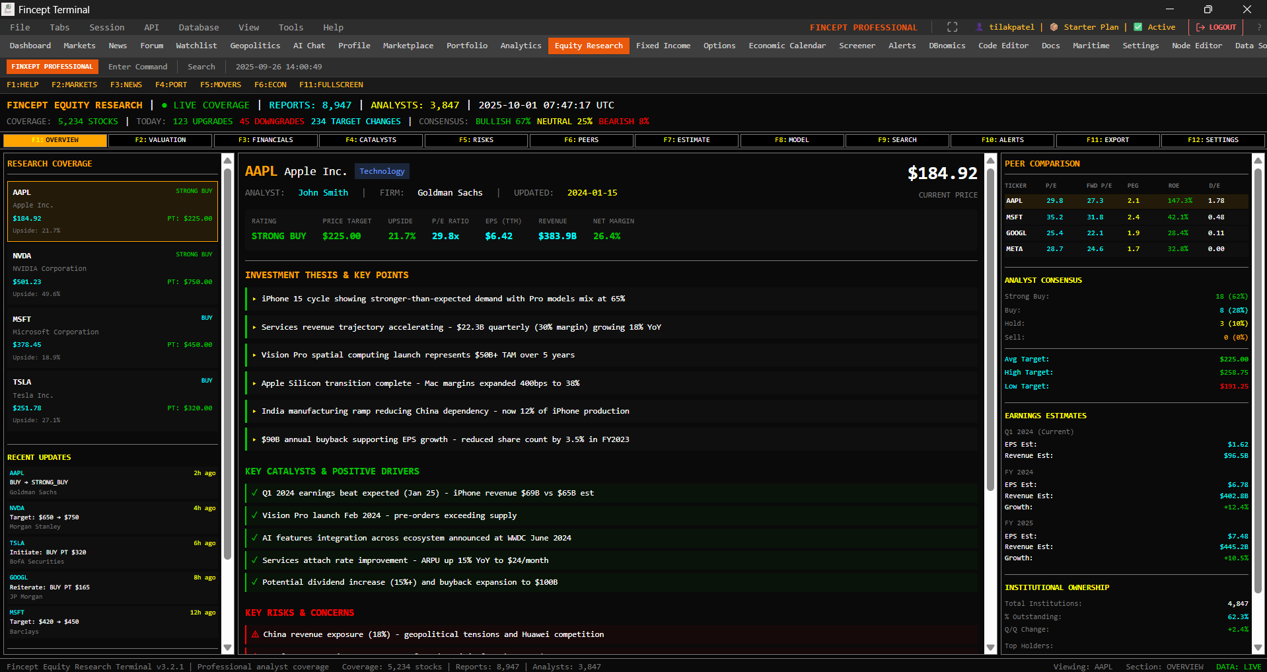Toggle the Active status checkbox
1267x672 pixels.
(1138, 27)
